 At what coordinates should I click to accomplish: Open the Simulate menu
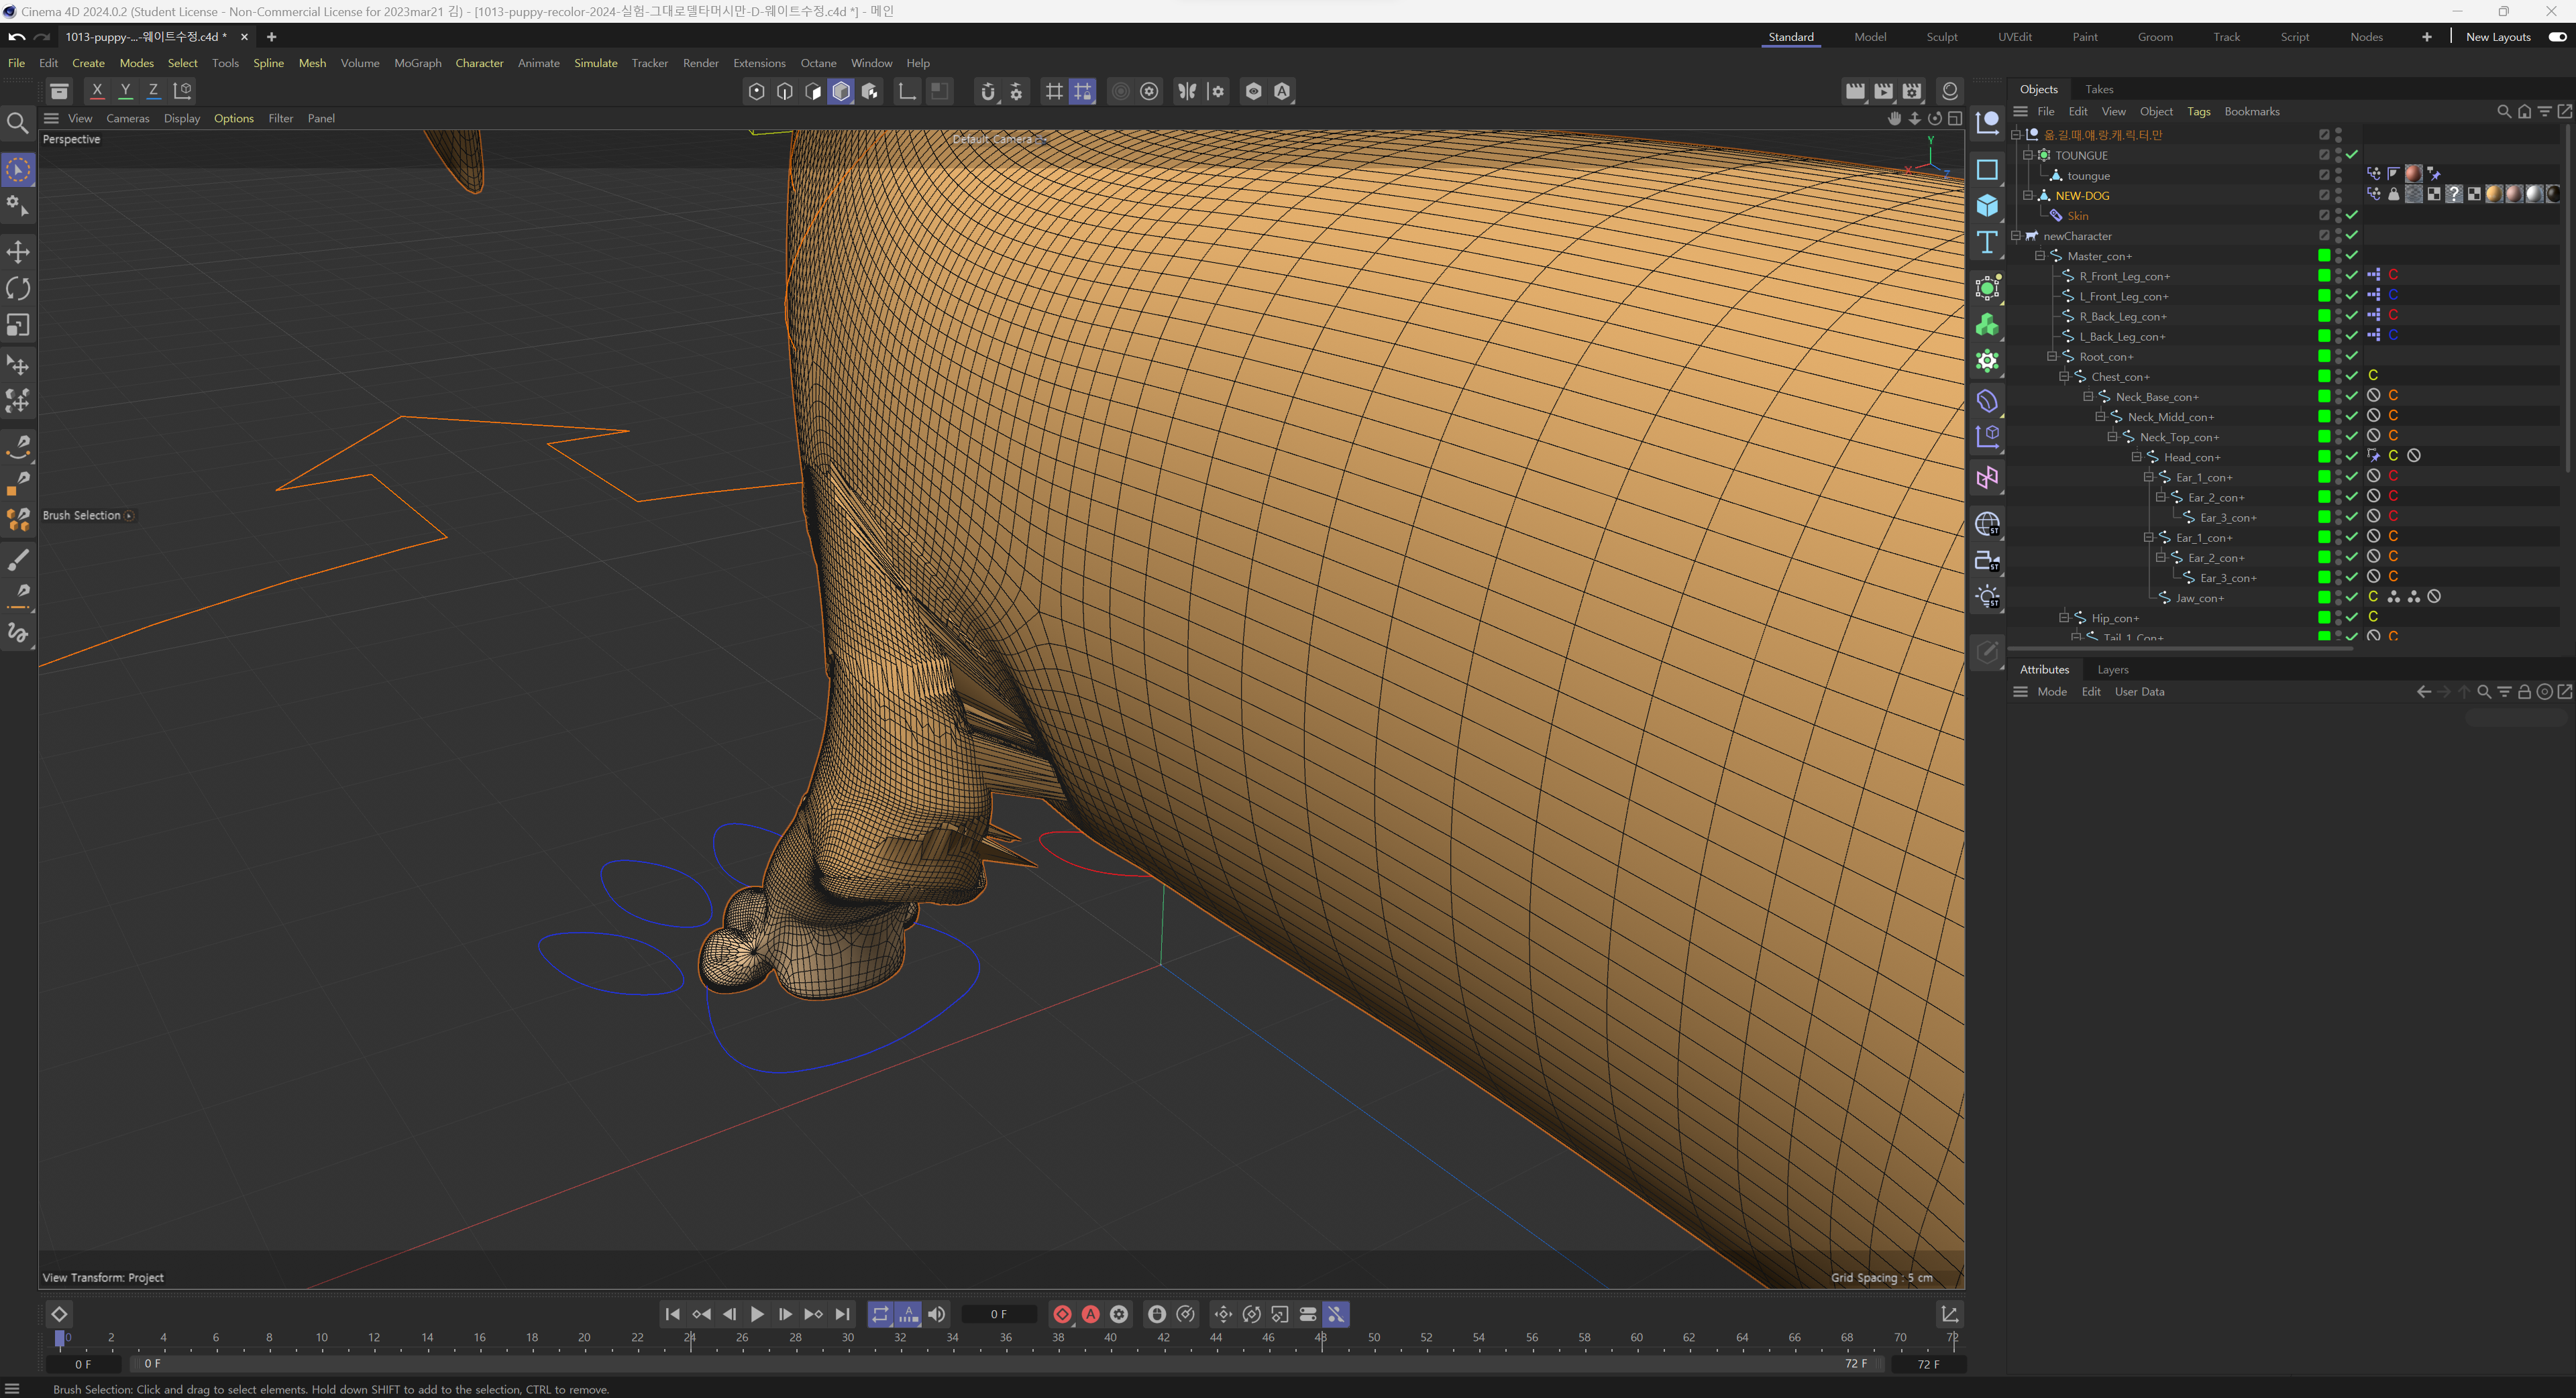[x=595, y=63]
